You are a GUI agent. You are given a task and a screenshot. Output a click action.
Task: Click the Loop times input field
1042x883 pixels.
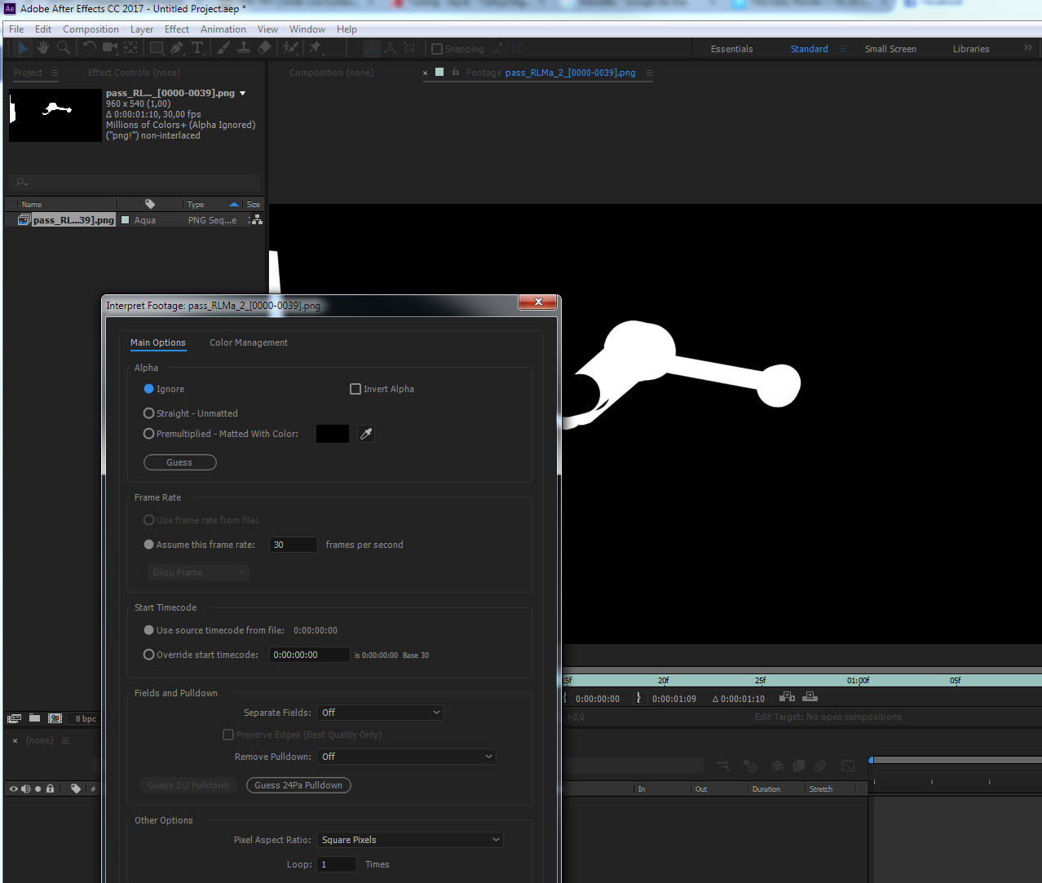point(337,864)
